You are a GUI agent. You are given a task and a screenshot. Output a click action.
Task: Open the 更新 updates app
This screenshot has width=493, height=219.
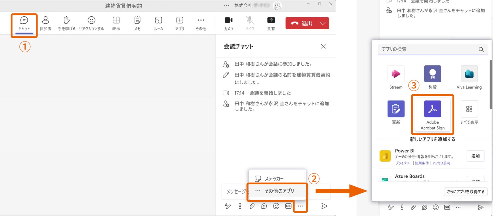(396, 113)
